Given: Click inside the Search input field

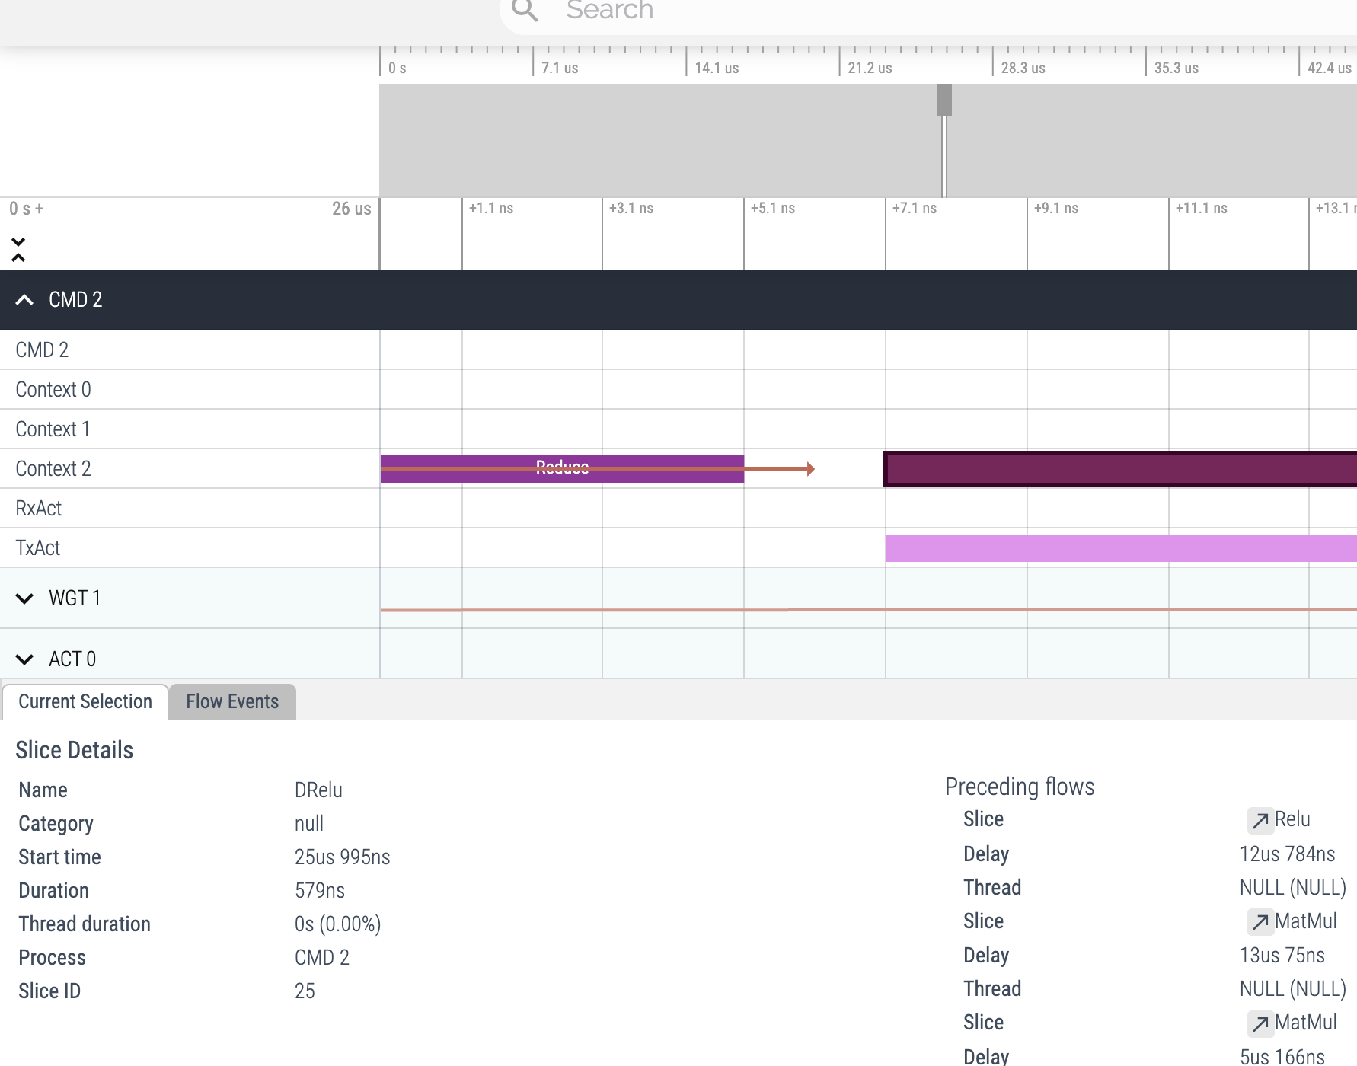Looking at the screenshot, I should click(685, 12).
